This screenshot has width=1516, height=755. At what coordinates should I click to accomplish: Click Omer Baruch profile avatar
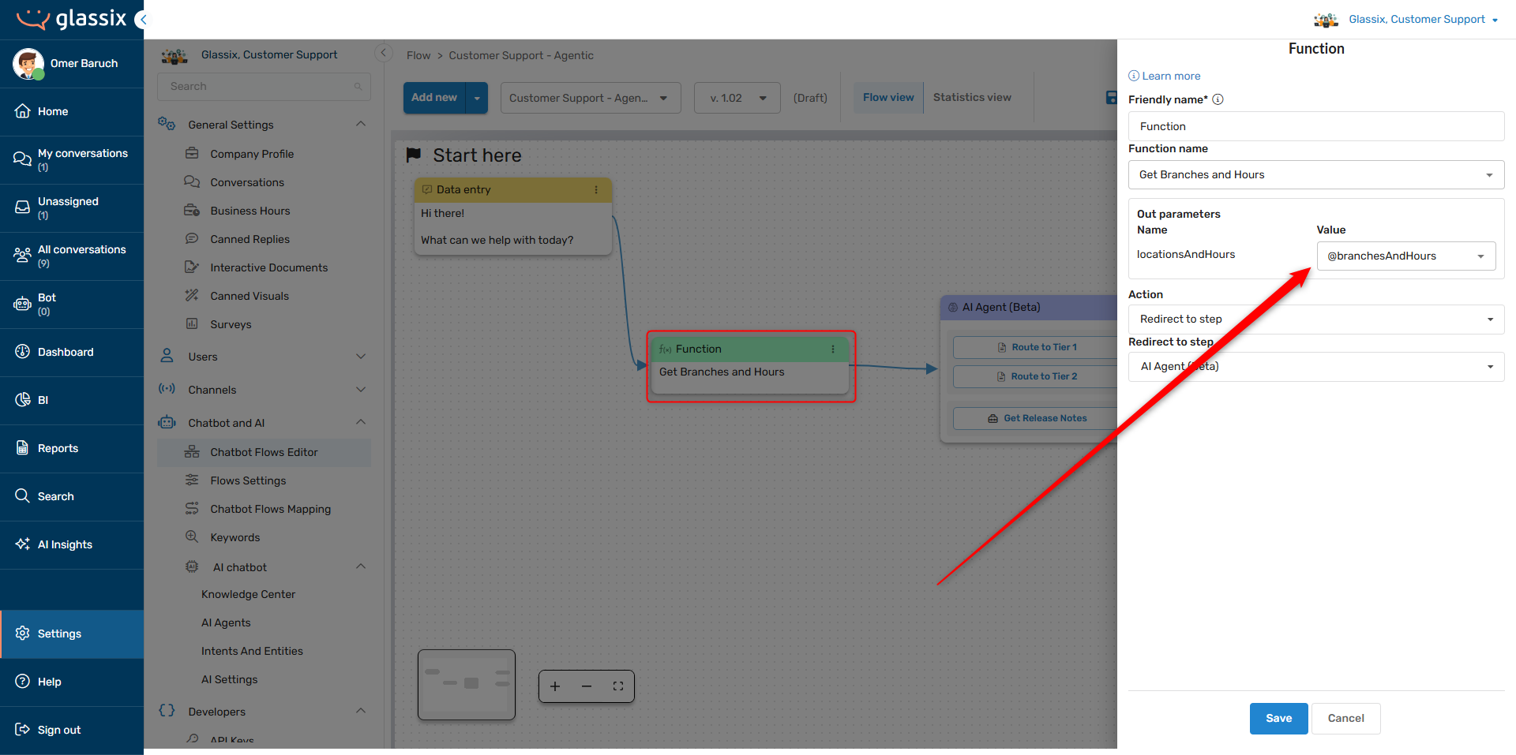28,63
